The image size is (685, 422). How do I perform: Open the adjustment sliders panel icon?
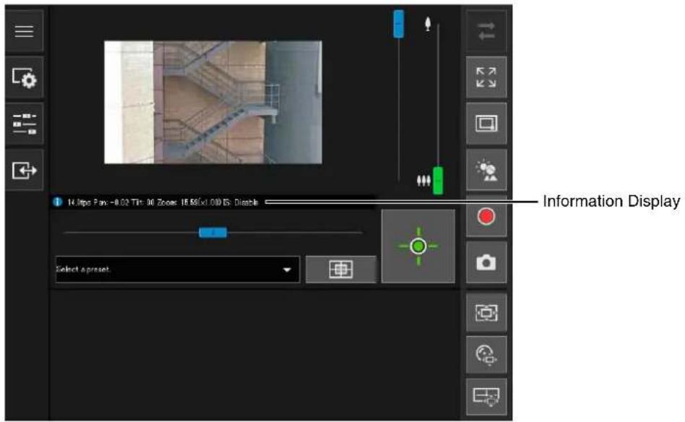coord(24,124)
